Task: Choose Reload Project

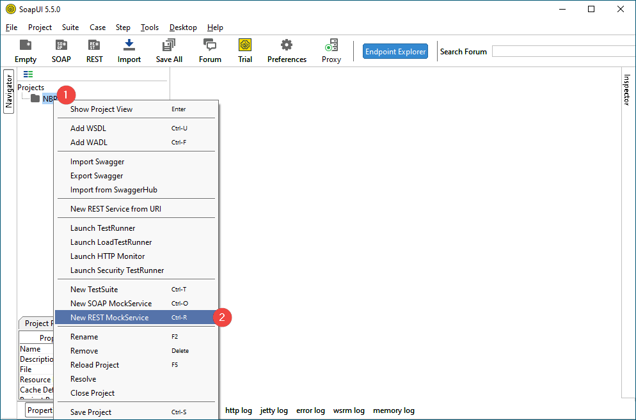Action: point(136,365)
